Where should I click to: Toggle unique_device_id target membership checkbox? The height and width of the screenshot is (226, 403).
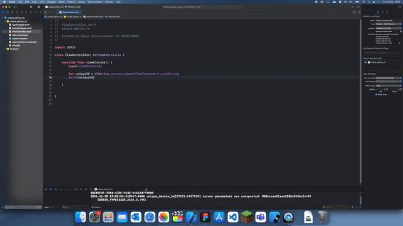(365, 62)
